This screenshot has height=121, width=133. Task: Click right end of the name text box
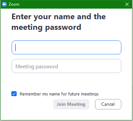118,47
